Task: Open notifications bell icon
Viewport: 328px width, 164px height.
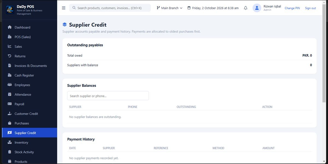Action: 245,8
